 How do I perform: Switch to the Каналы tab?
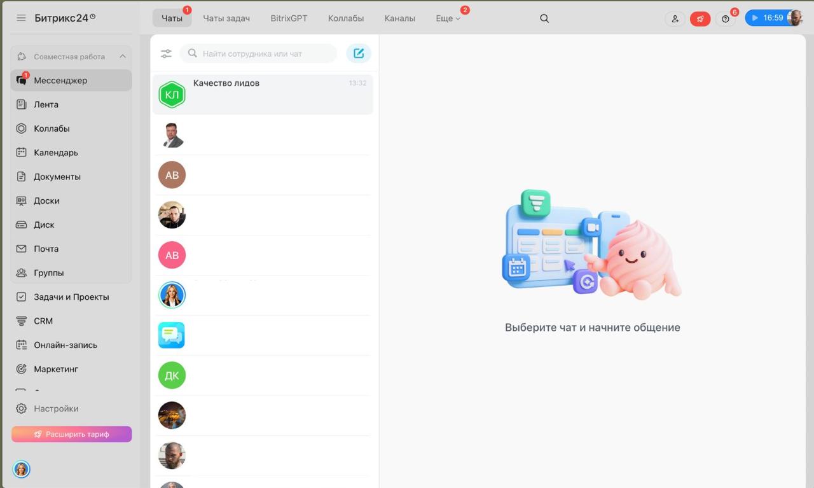tap(400, 18)
